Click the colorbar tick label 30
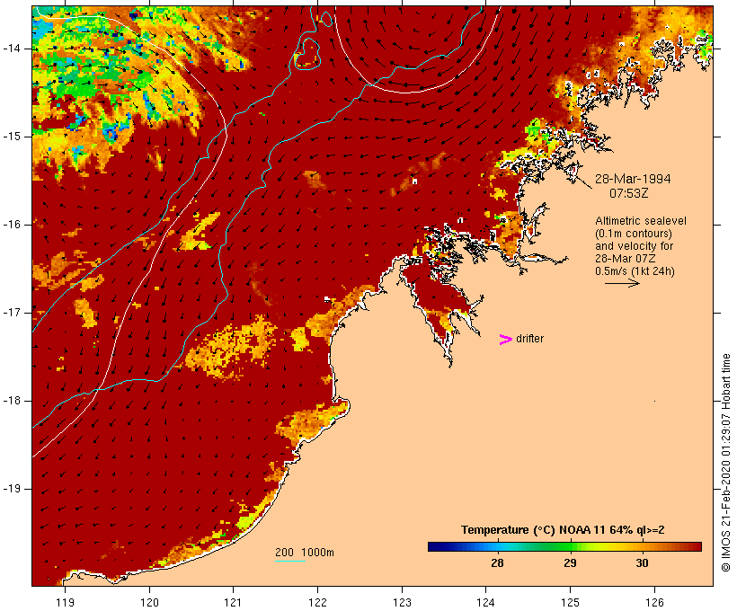The height and width of the screenshot is (611, 737). point(642,563)
